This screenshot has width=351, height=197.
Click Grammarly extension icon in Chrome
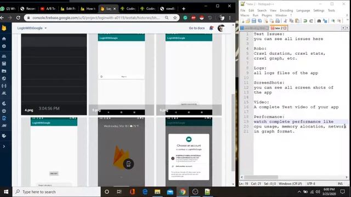(185, 18)
